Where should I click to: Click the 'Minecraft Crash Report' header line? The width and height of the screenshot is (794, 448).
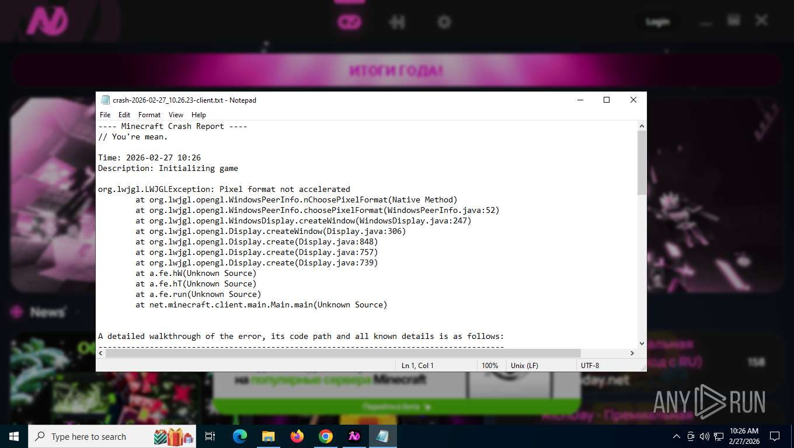tap(172, 126)
